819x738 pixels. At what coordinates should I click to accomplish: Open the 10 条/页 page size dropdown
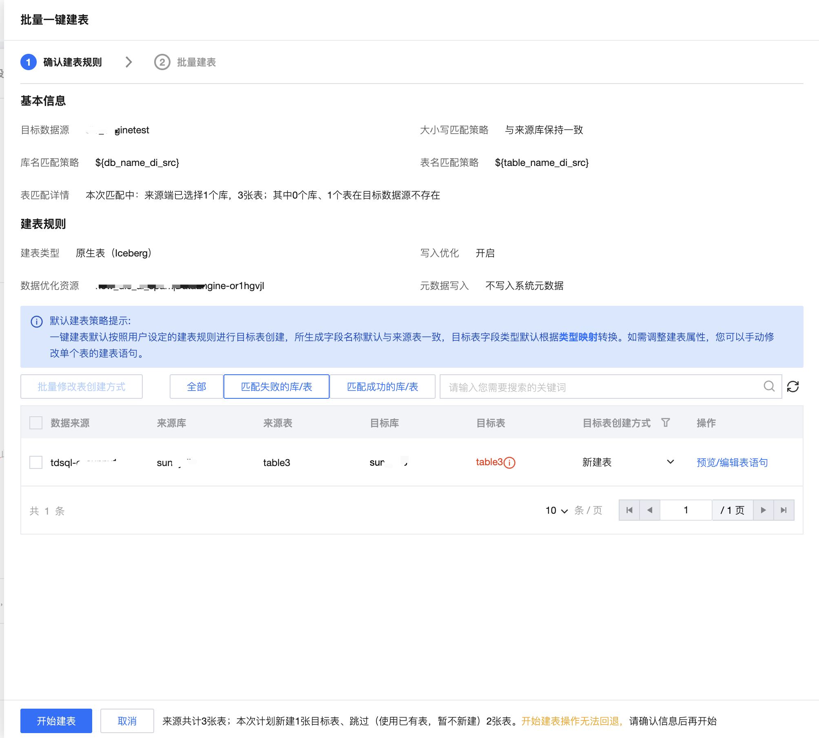[557, 510]
